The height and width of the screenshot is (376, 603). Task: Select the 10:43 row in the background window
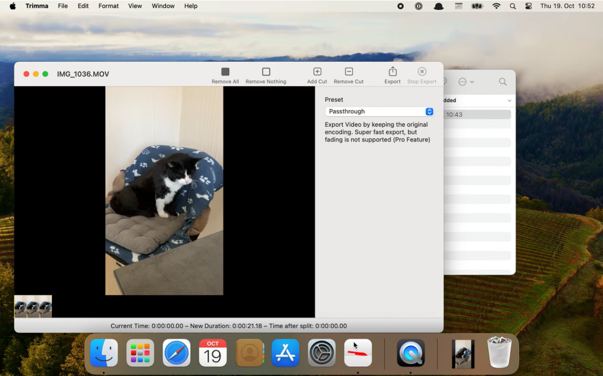[x=477, y=115]
